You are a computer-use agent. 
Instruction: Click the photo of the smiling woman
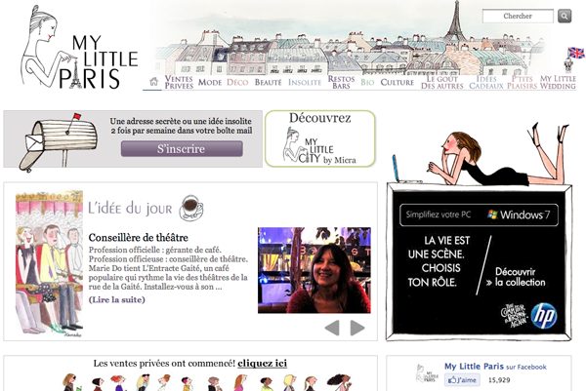coord(314,270)
